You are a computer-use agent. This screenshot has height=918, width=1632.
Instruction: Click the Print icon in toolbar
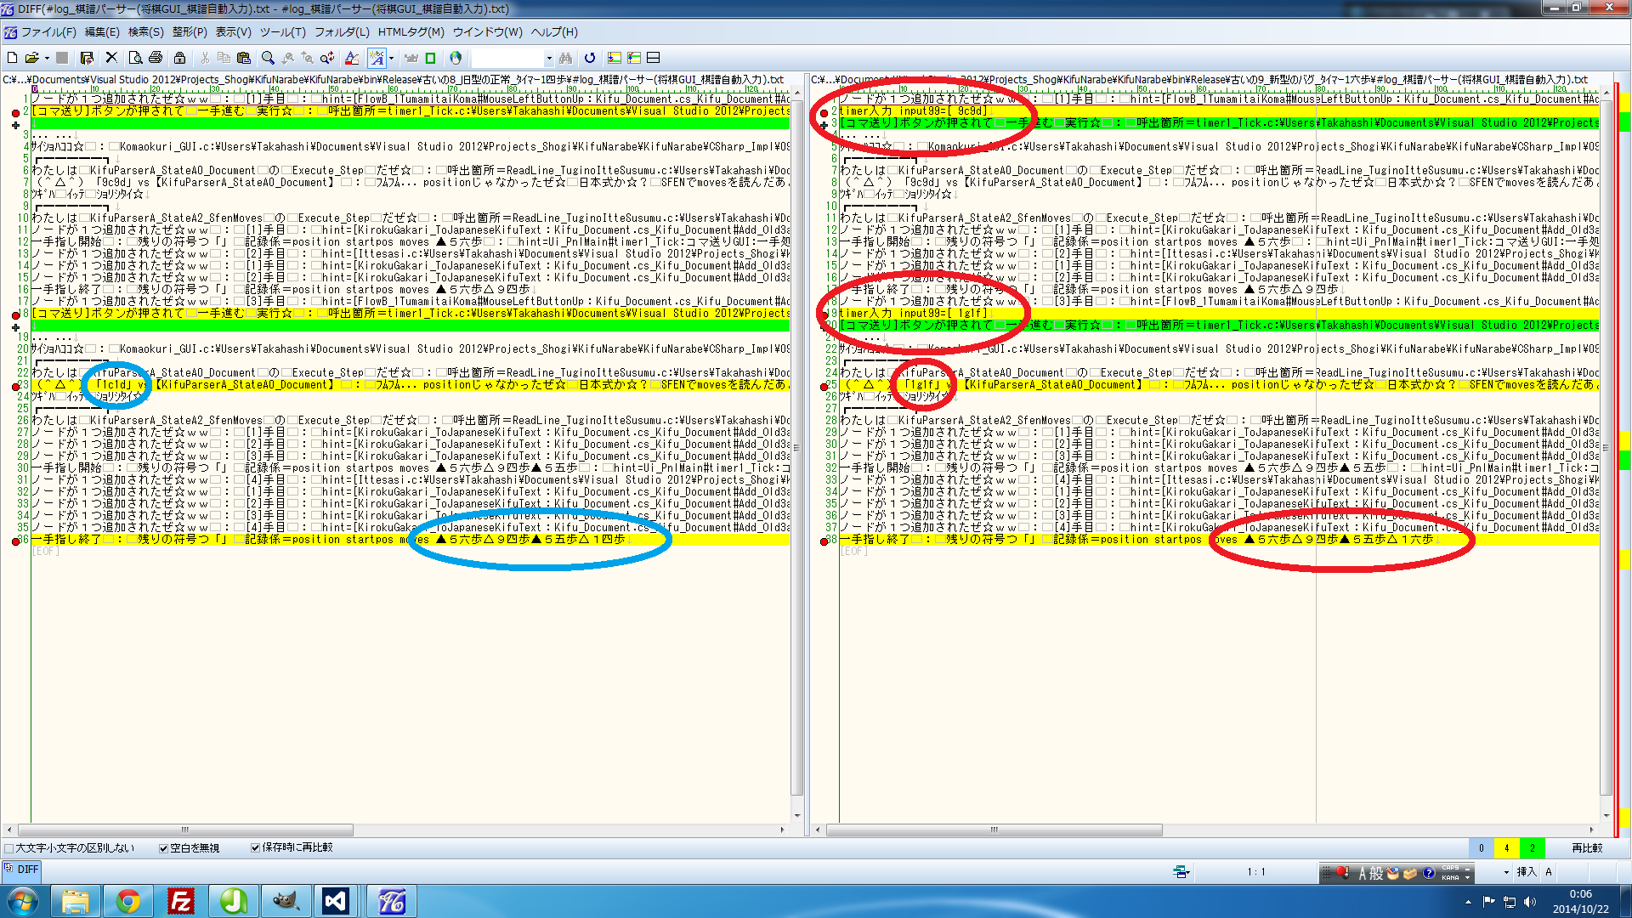(156, 58)
